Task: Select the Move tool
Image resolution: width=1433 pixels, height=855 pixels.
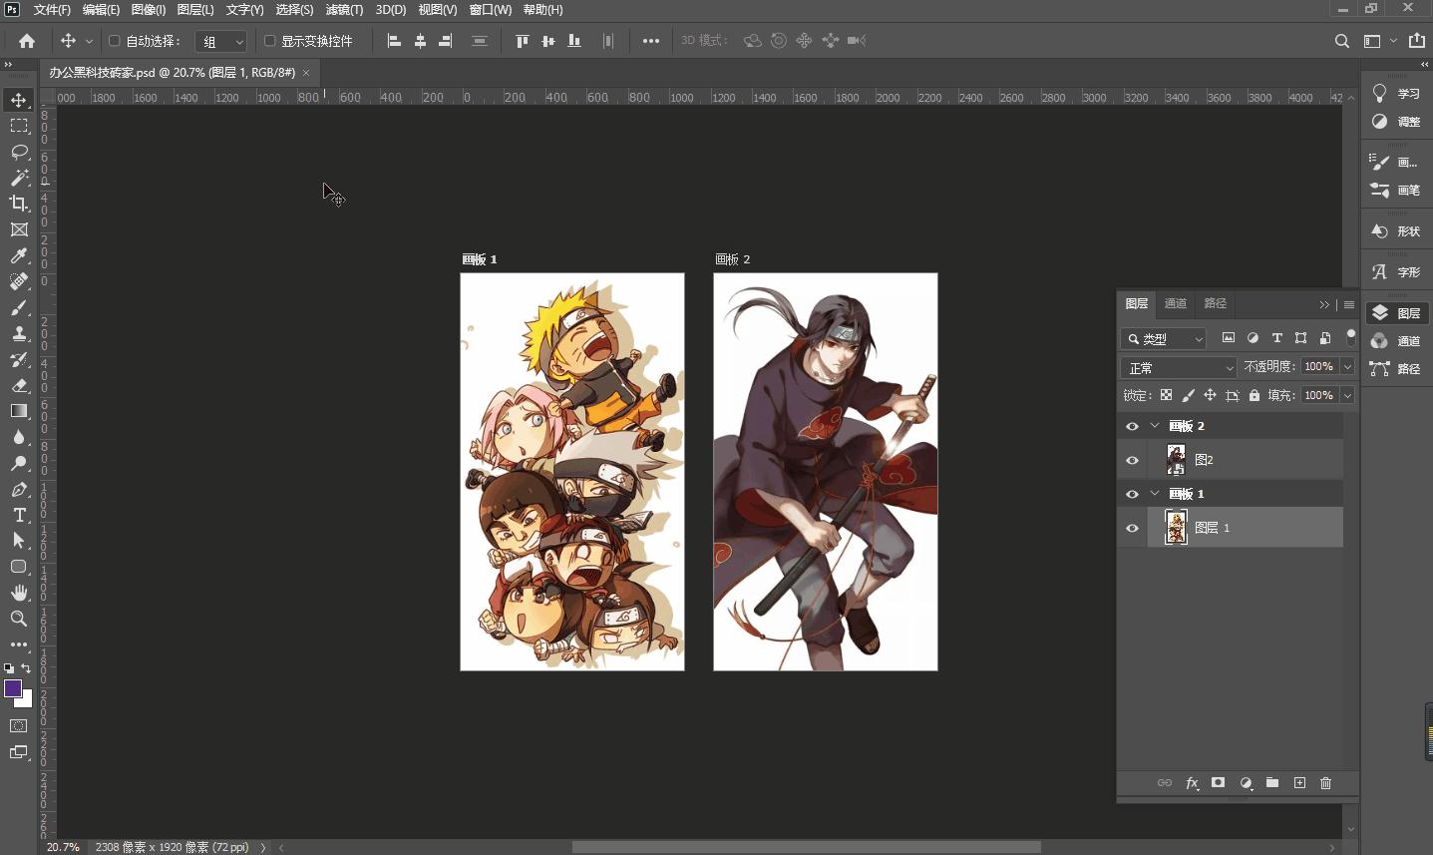Action: pyautogui.click(x=19, y=100)
